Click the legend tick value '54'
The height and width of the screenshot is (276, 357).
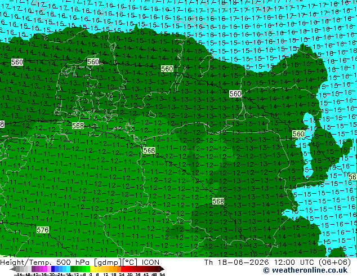point(162,274)
